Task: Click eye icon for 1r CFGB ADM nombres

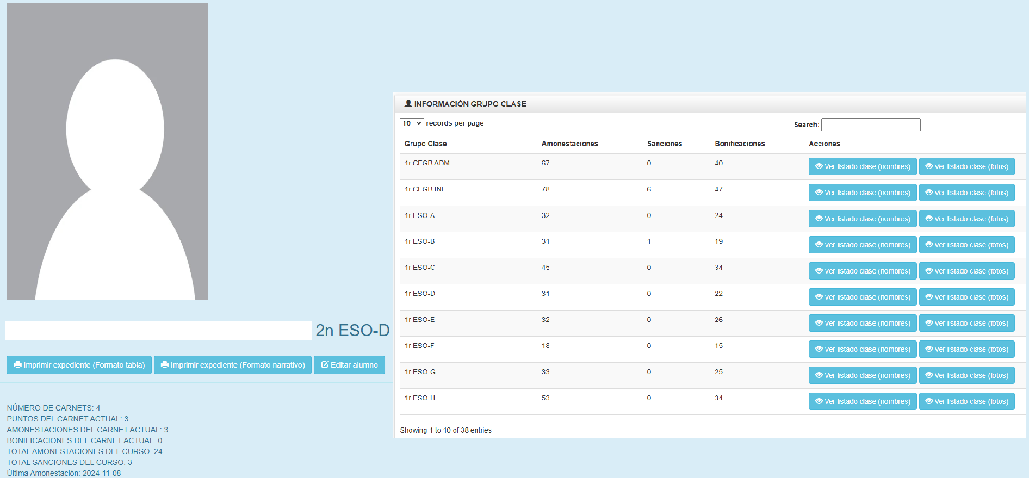Action: point(819,167)
